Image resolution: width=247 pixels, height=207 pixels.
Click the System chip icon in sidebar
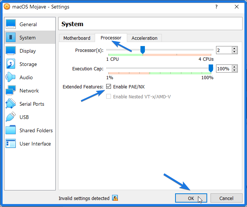pyautogui.click(x=11, y=37)
